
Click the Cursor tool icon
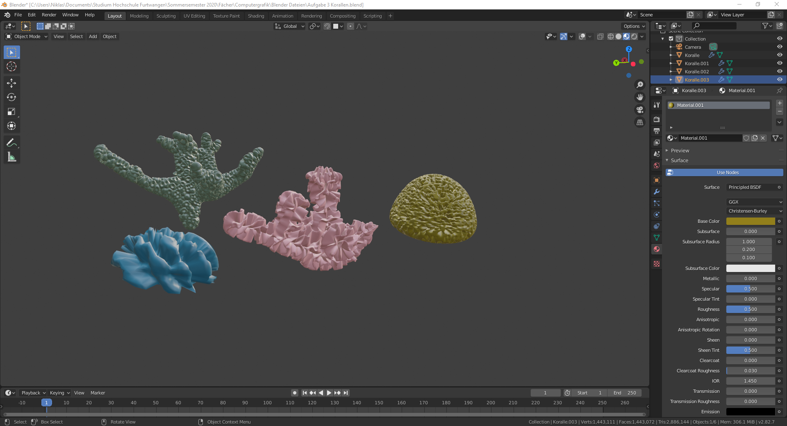coord(11,67)
